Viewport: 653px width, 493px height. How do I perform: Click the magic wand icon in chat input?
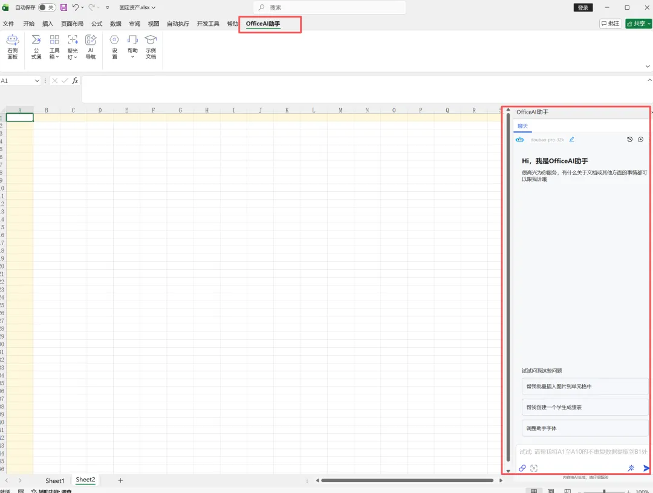pyautogui.click(x=631, y=468)
